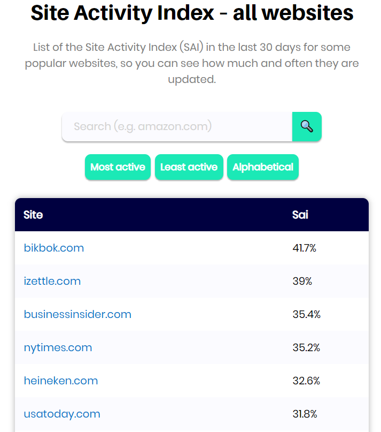Click the Site column header
This screenshot has width=381, height=432.
[x=33, y=215]
